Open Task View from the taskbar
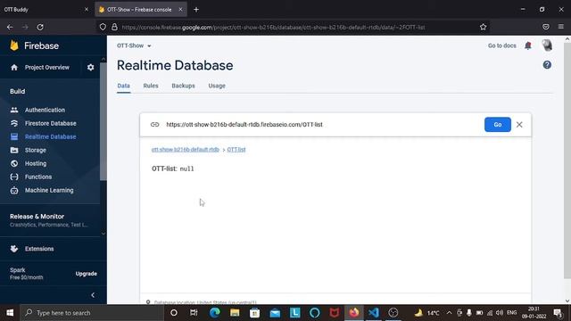Image resolution: width=571 pixels, height=321 pixels. 194,313
